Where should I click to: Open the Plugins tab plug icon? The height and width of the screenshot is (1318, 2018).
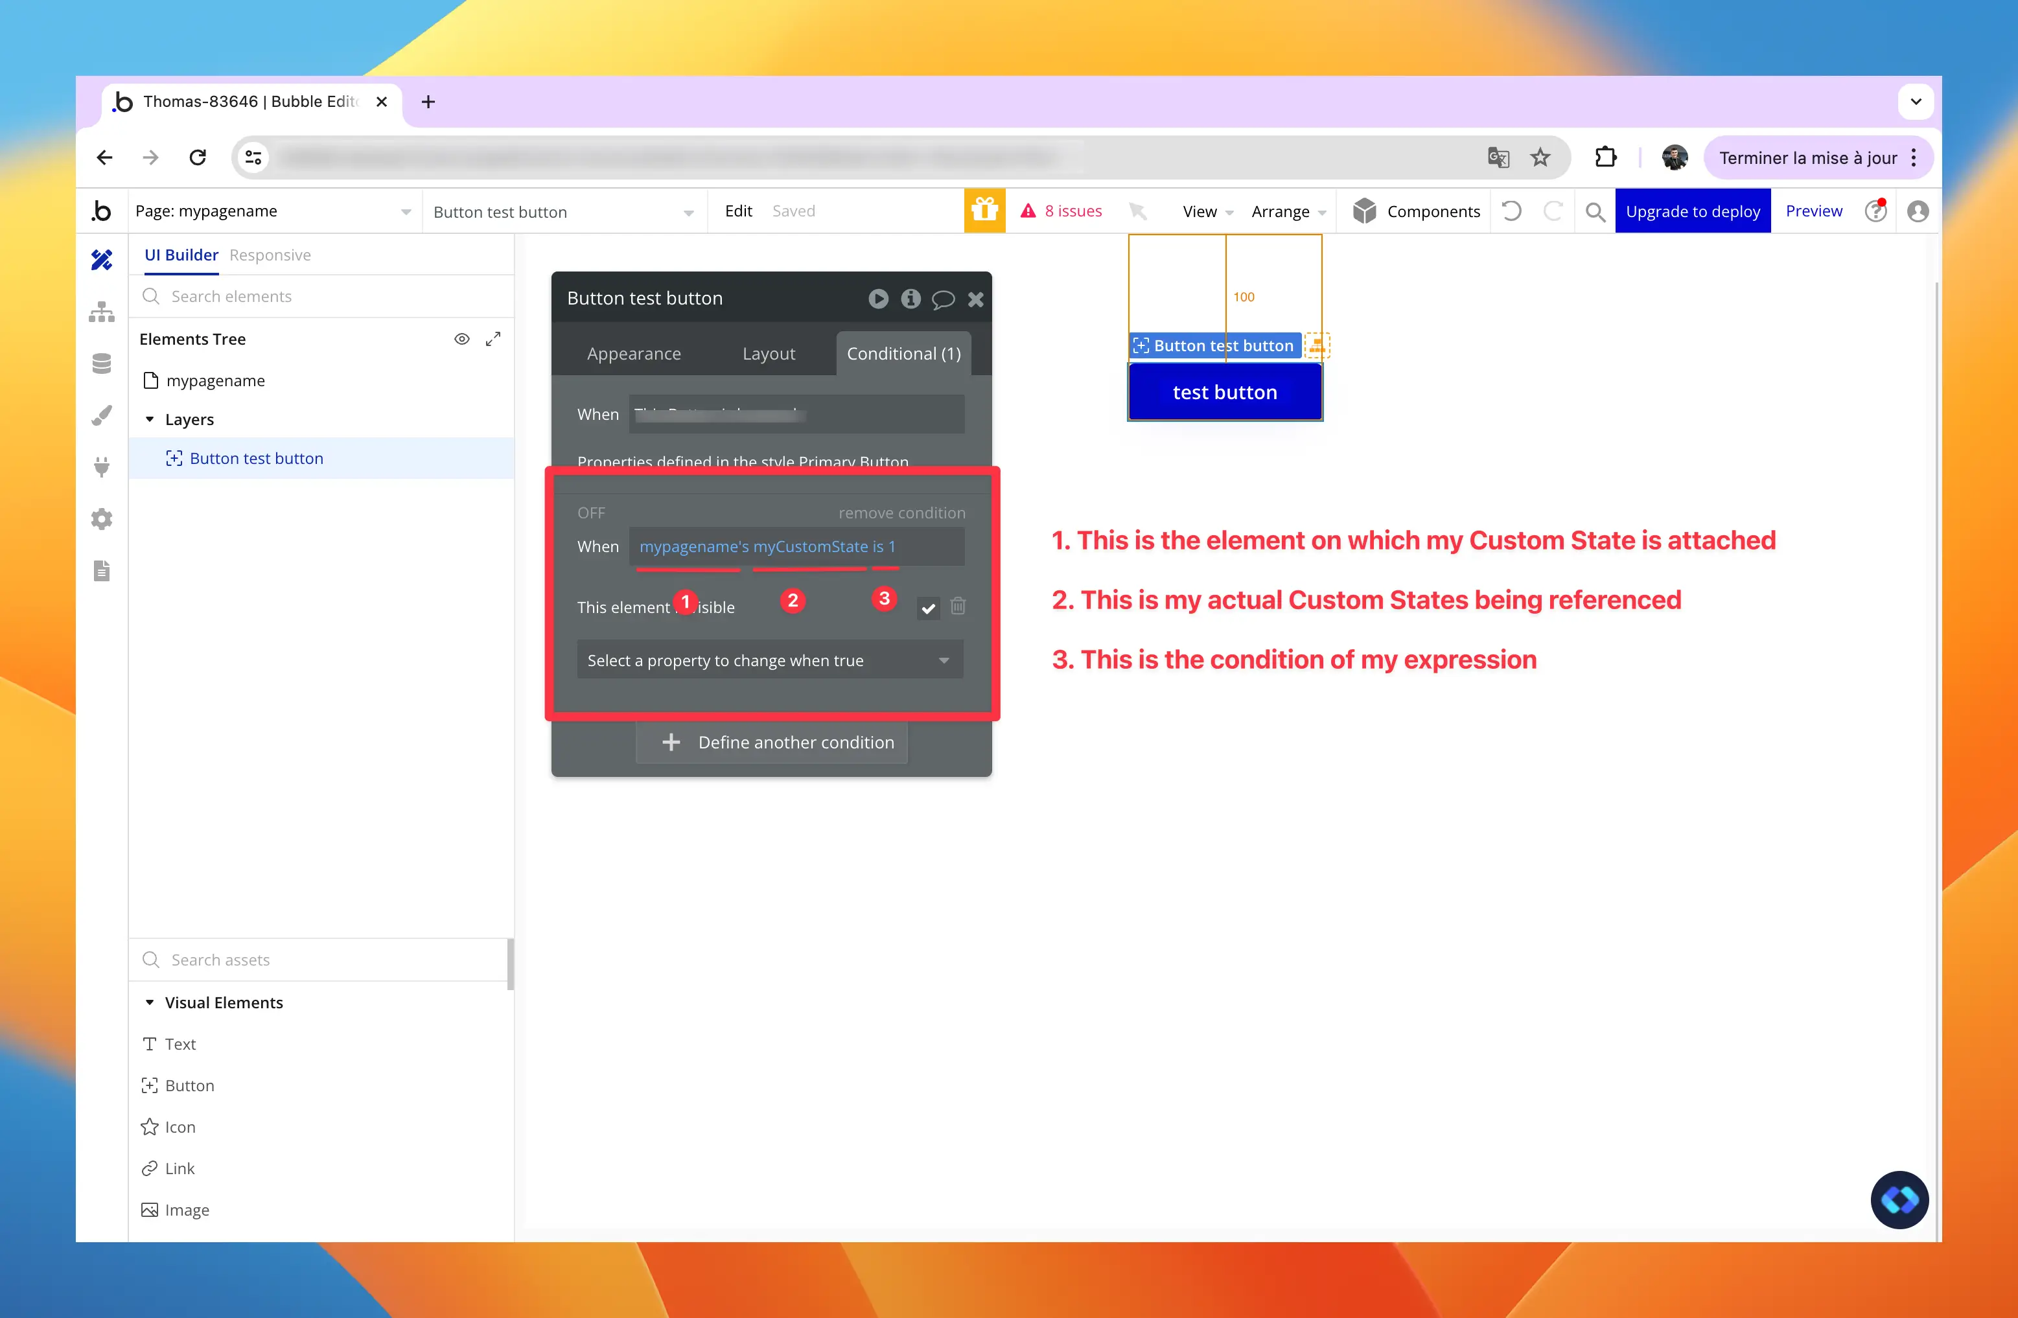click(x=102, y=467)
